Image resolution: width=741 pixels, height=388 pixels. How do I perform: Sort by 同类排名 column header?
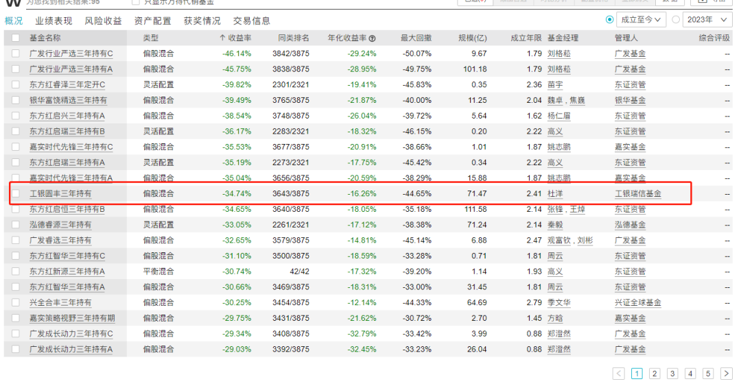click(x=294, y=38)
